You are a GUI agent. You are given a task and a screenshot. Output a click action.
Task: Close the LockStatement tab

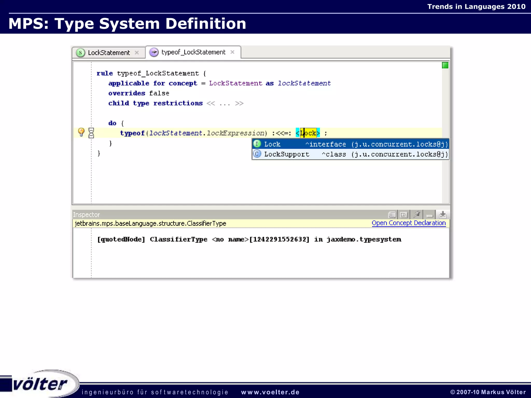click(137, 53)
